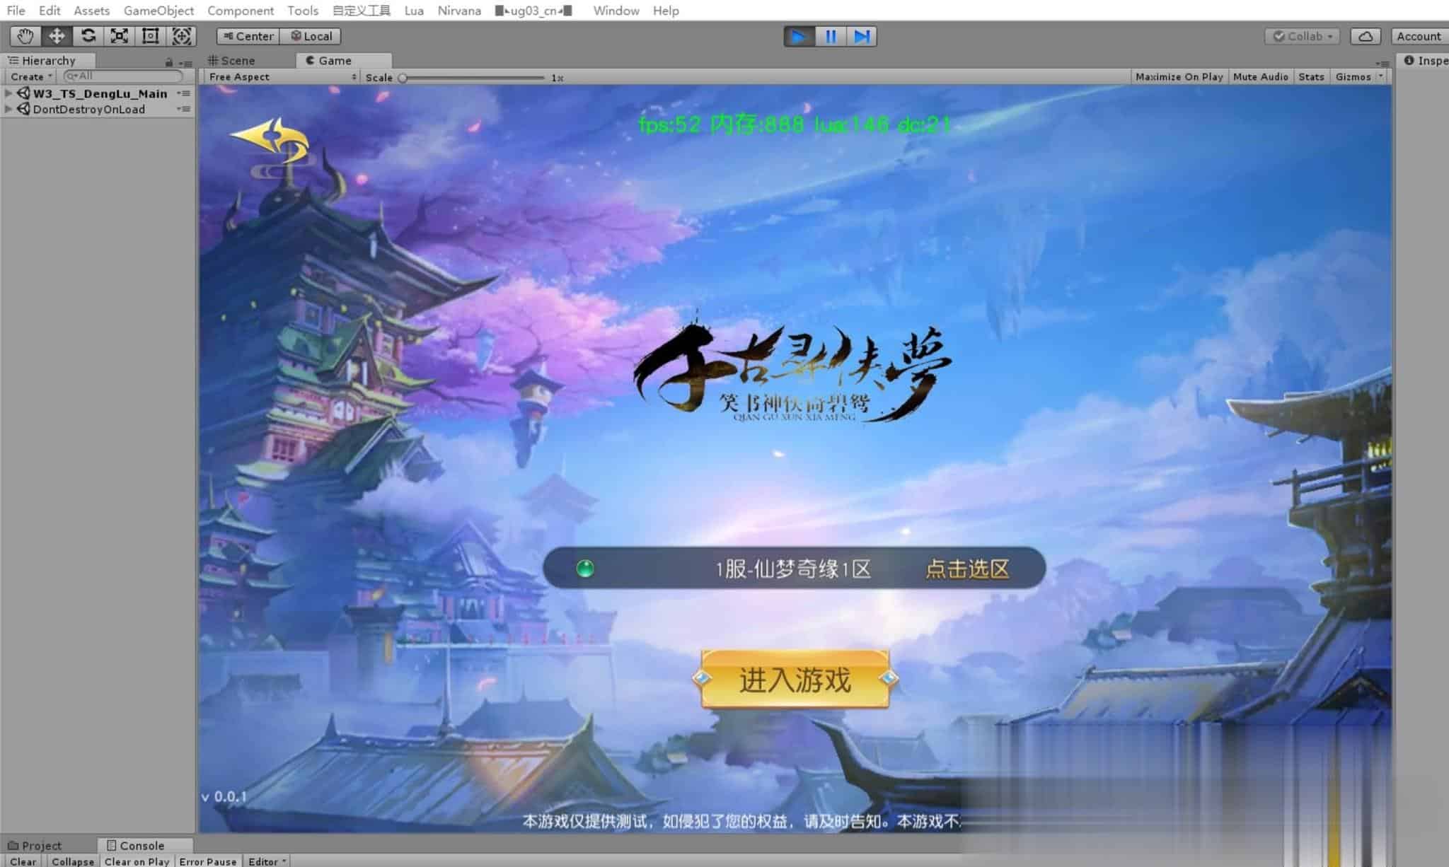This screenshot has height=867, width=1449.
Task: Select the Move tool
Action: click(x=57, y=36)
